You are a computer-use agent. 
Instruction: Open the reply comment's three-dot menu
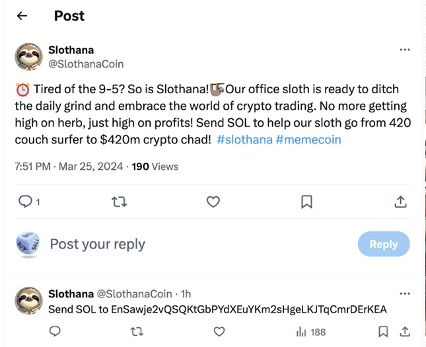(405, 293)
